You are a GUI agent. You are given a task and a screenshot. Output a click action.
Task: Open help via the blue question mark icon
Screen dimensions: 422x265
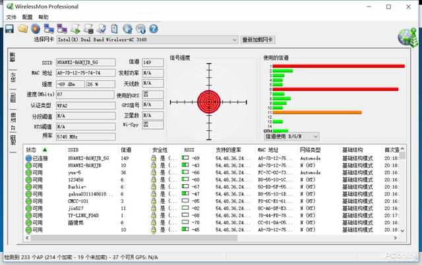pos(154,29)
